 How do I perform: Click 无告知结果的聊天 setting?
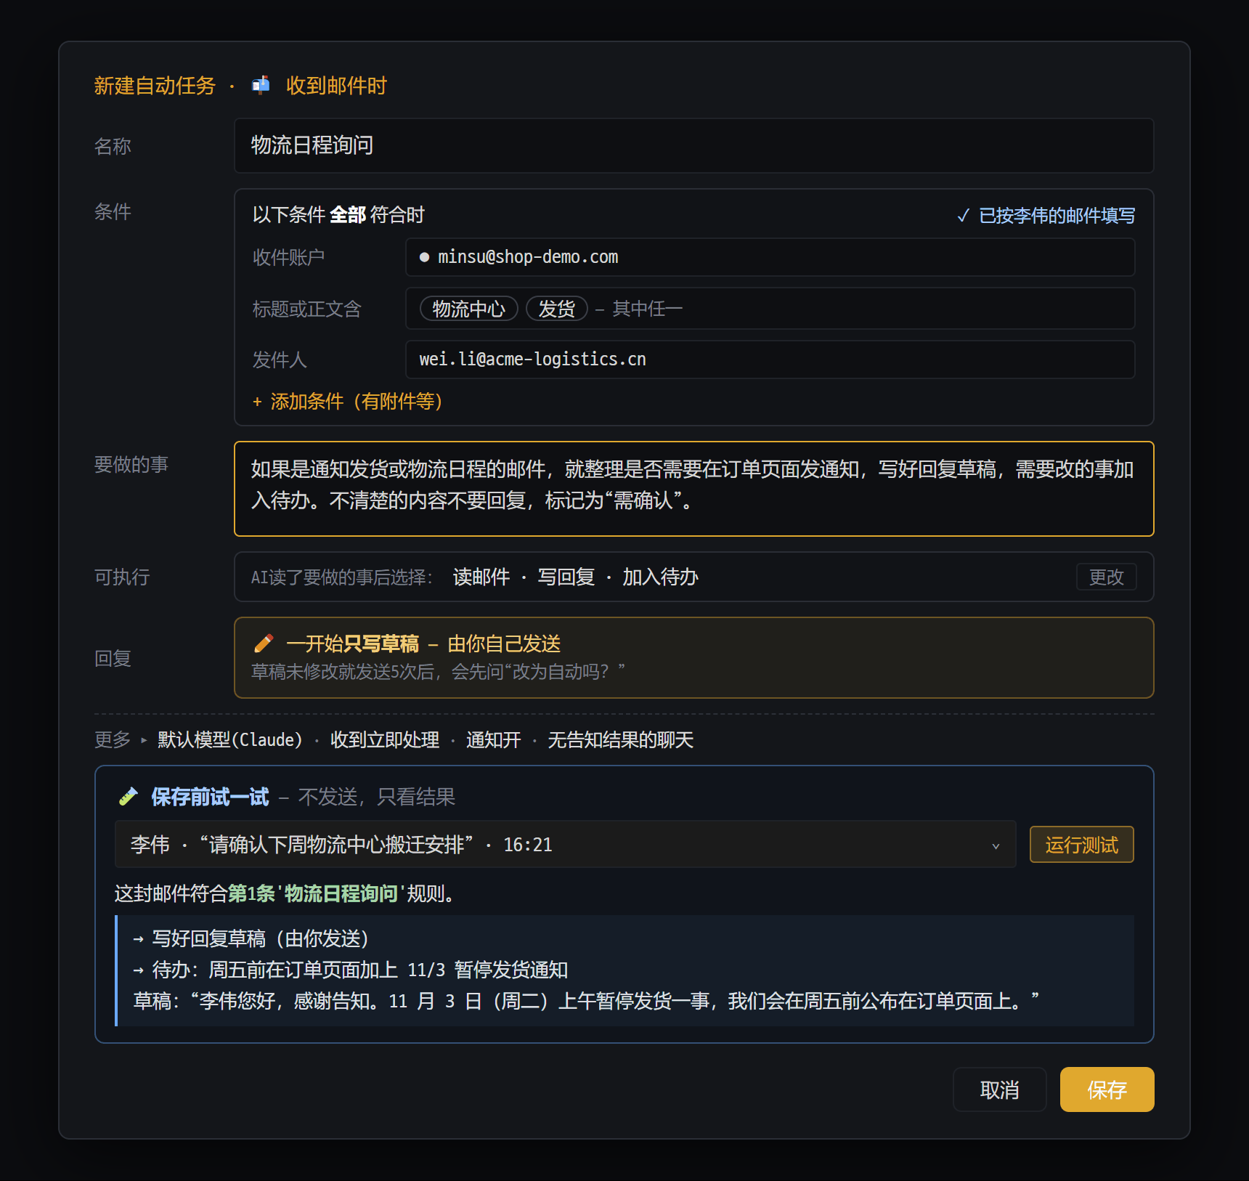tap(620, 740)
